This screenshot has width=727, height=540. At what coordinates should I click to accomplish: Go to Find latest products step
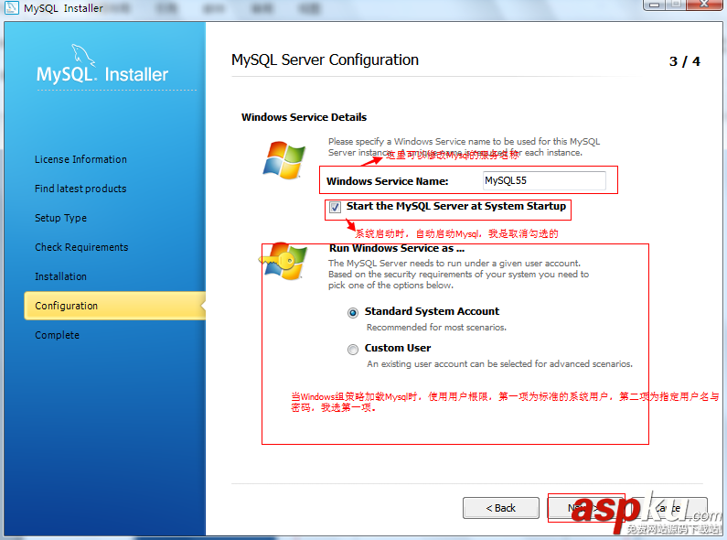[80, 189]
